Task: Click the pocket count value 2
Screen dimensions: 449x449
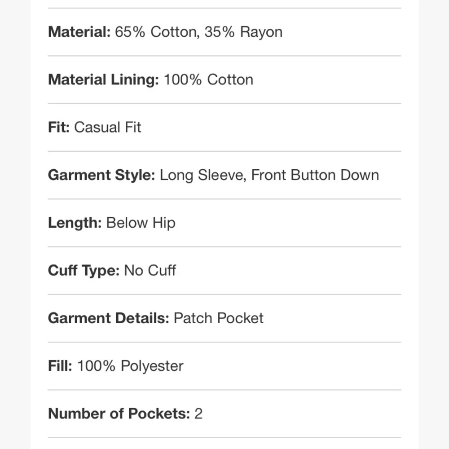Action: coord(198,413)
